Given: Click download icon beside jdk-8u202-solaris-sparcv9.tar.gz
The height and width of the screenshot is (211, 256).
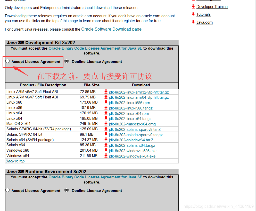Looking at the screenshot, I should click(106, 134).
